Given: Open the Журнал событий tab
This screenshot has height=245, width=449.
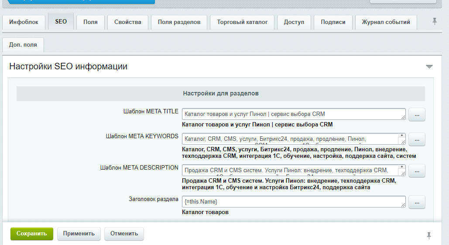Looking at the screenshot, I should [x=386, y=22].
